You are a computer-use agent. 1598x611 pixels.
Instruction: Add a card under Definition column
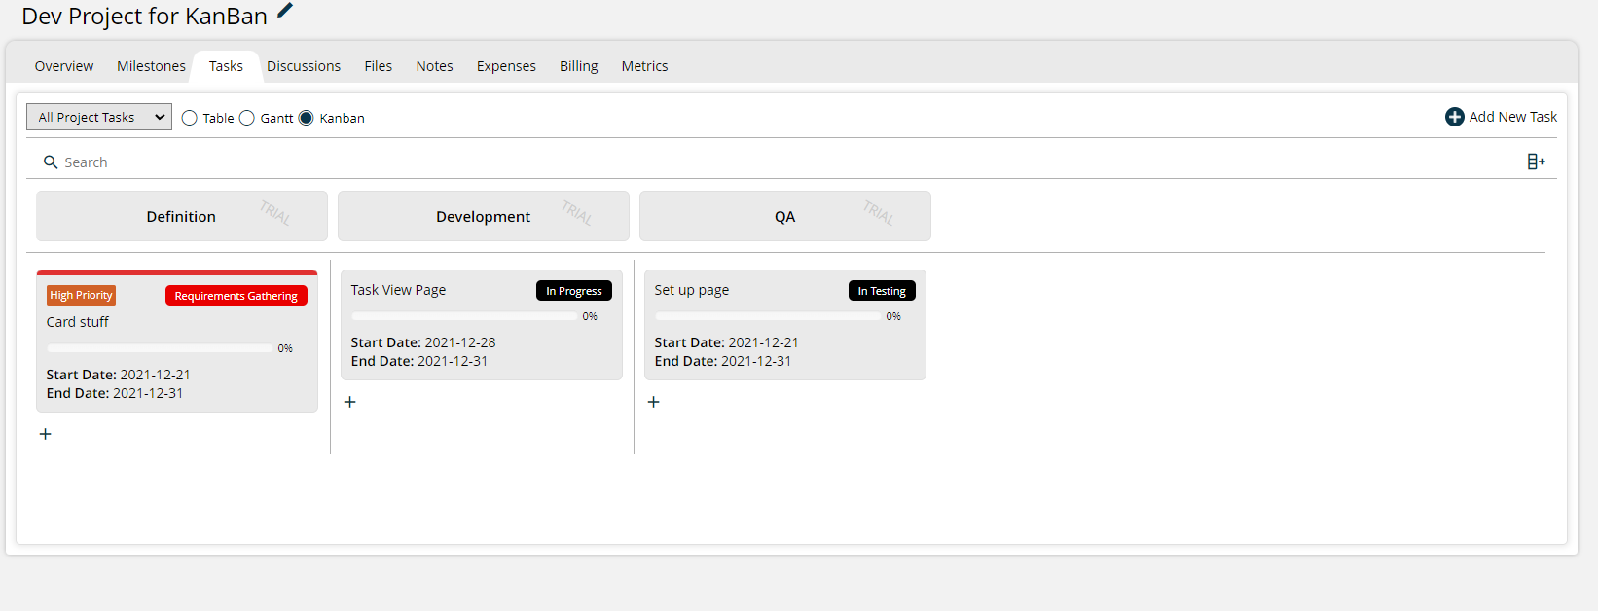click(46, 434)
